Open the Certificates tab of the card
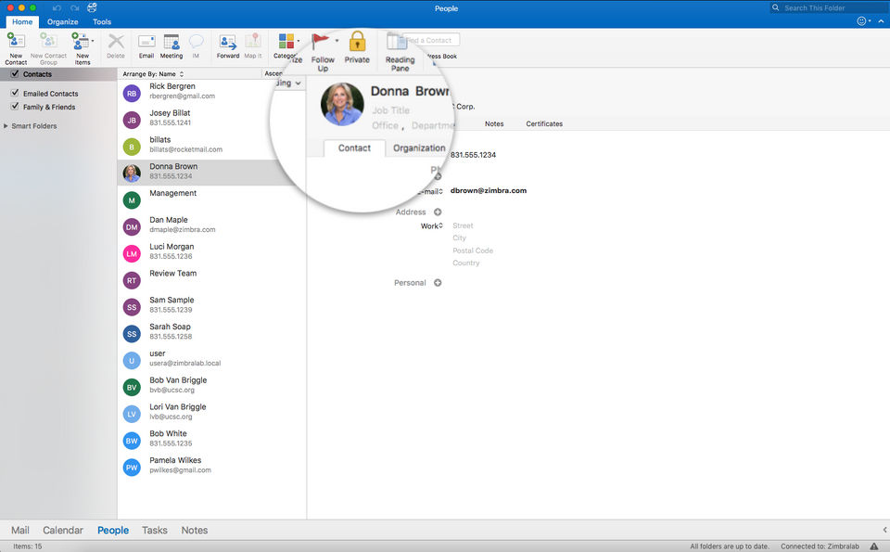Screen dimensions: 890x552 544,123
